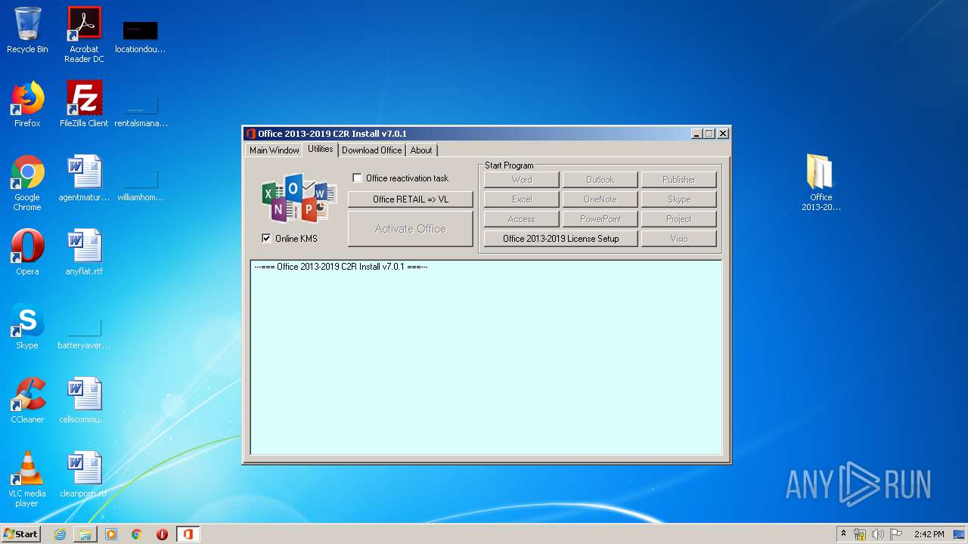Launch VLC media player shortcut
Image resolution: width=968 pixels, height=544 pixels.
tap(27, 479)
